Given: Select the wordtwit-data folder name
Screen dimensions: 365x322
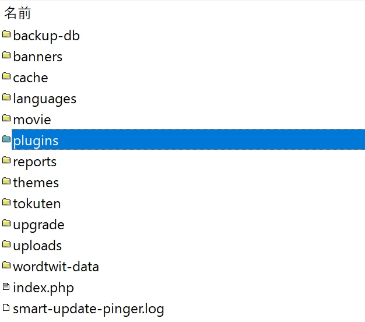Looking at the screenshot, I should click(56, 267).
